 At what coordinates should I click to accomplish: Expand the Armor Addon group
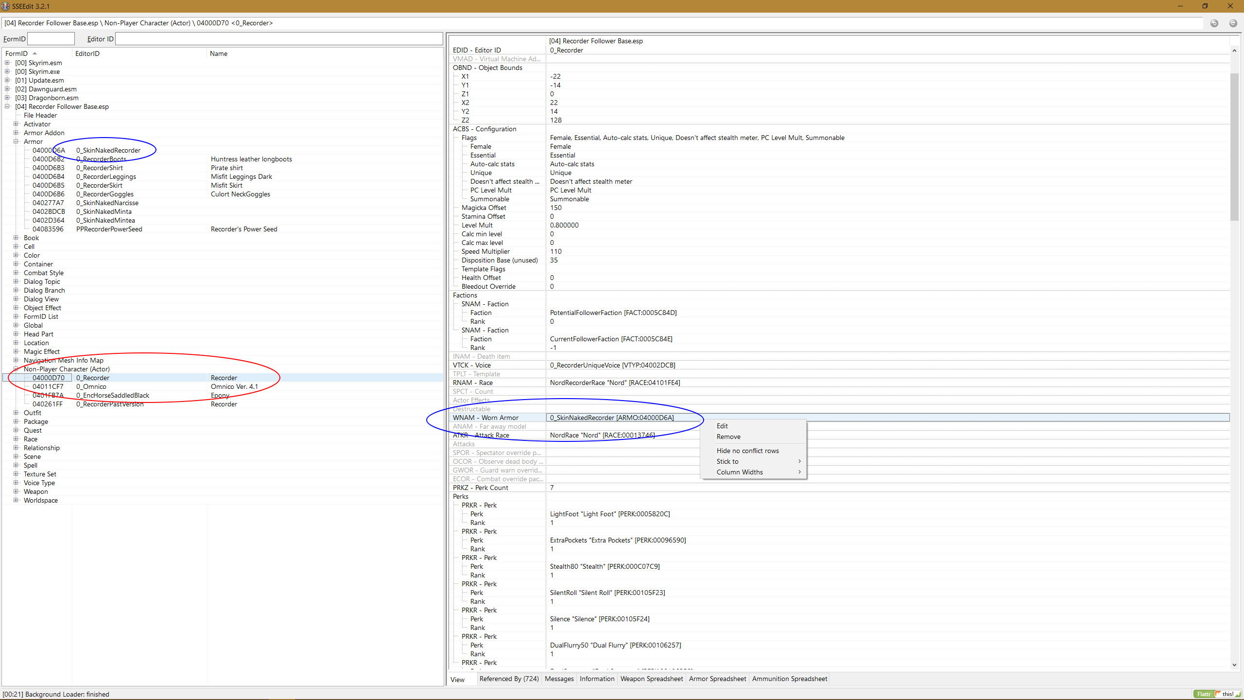pos(16,133)
